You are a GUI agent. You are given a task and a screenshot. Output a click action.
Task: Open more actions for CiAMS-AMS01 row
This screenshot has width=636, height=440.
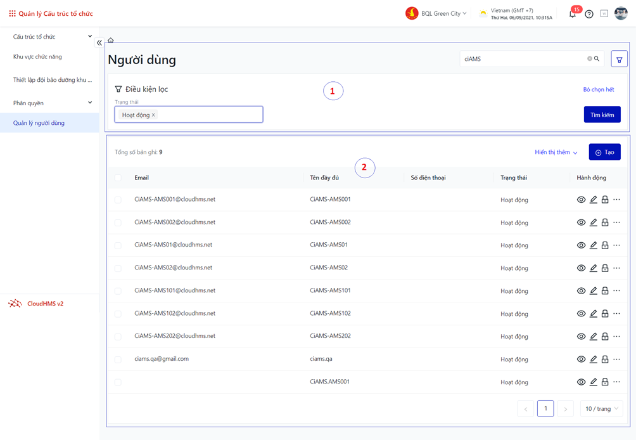pos(617,245)
